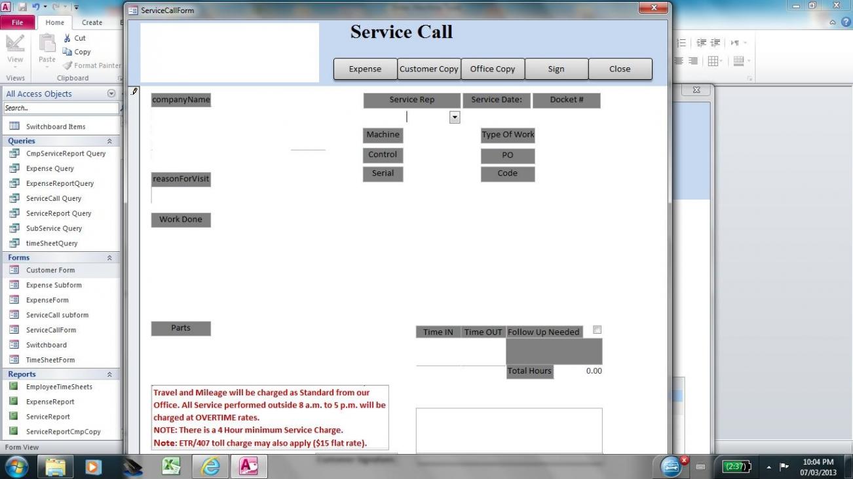This screenshot has width=853, height=479.
Task: Tick the Follow Up Needed checkbox
Action: [597, 330]
